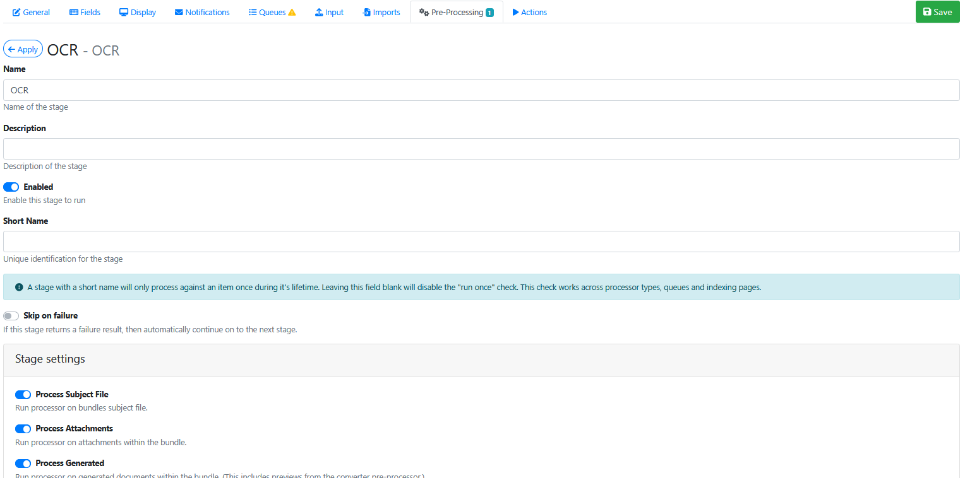Click the General tab edit icon
This screenshot has width=965, height=478.
(x=16, y=13)
